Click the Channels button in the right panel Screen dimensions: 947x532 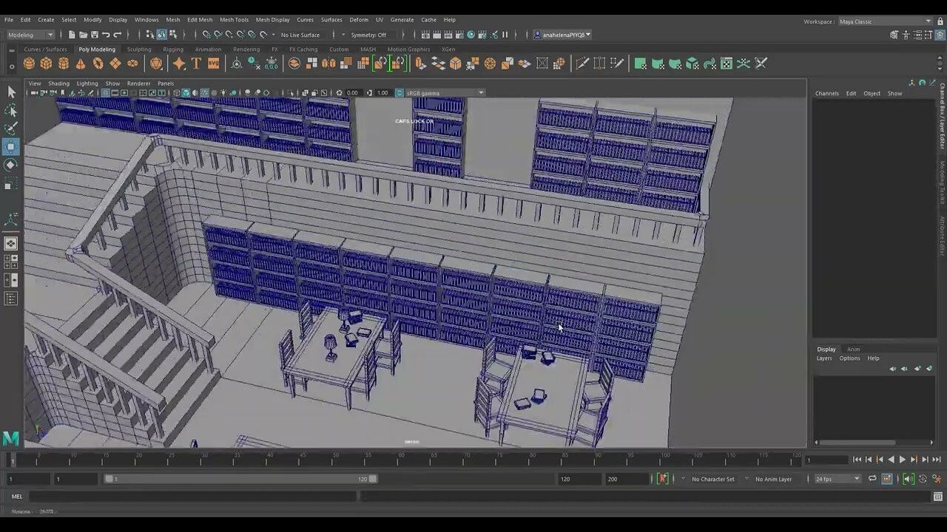(x=826, y=93)
